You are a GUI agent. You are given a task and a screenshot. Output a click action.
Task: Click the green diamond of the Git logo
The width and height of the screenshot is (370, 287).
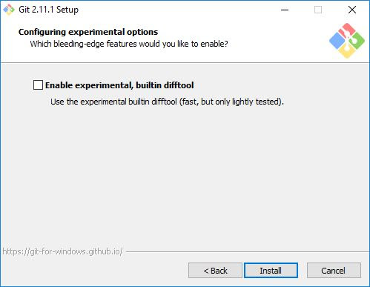[x=357, y=41]
